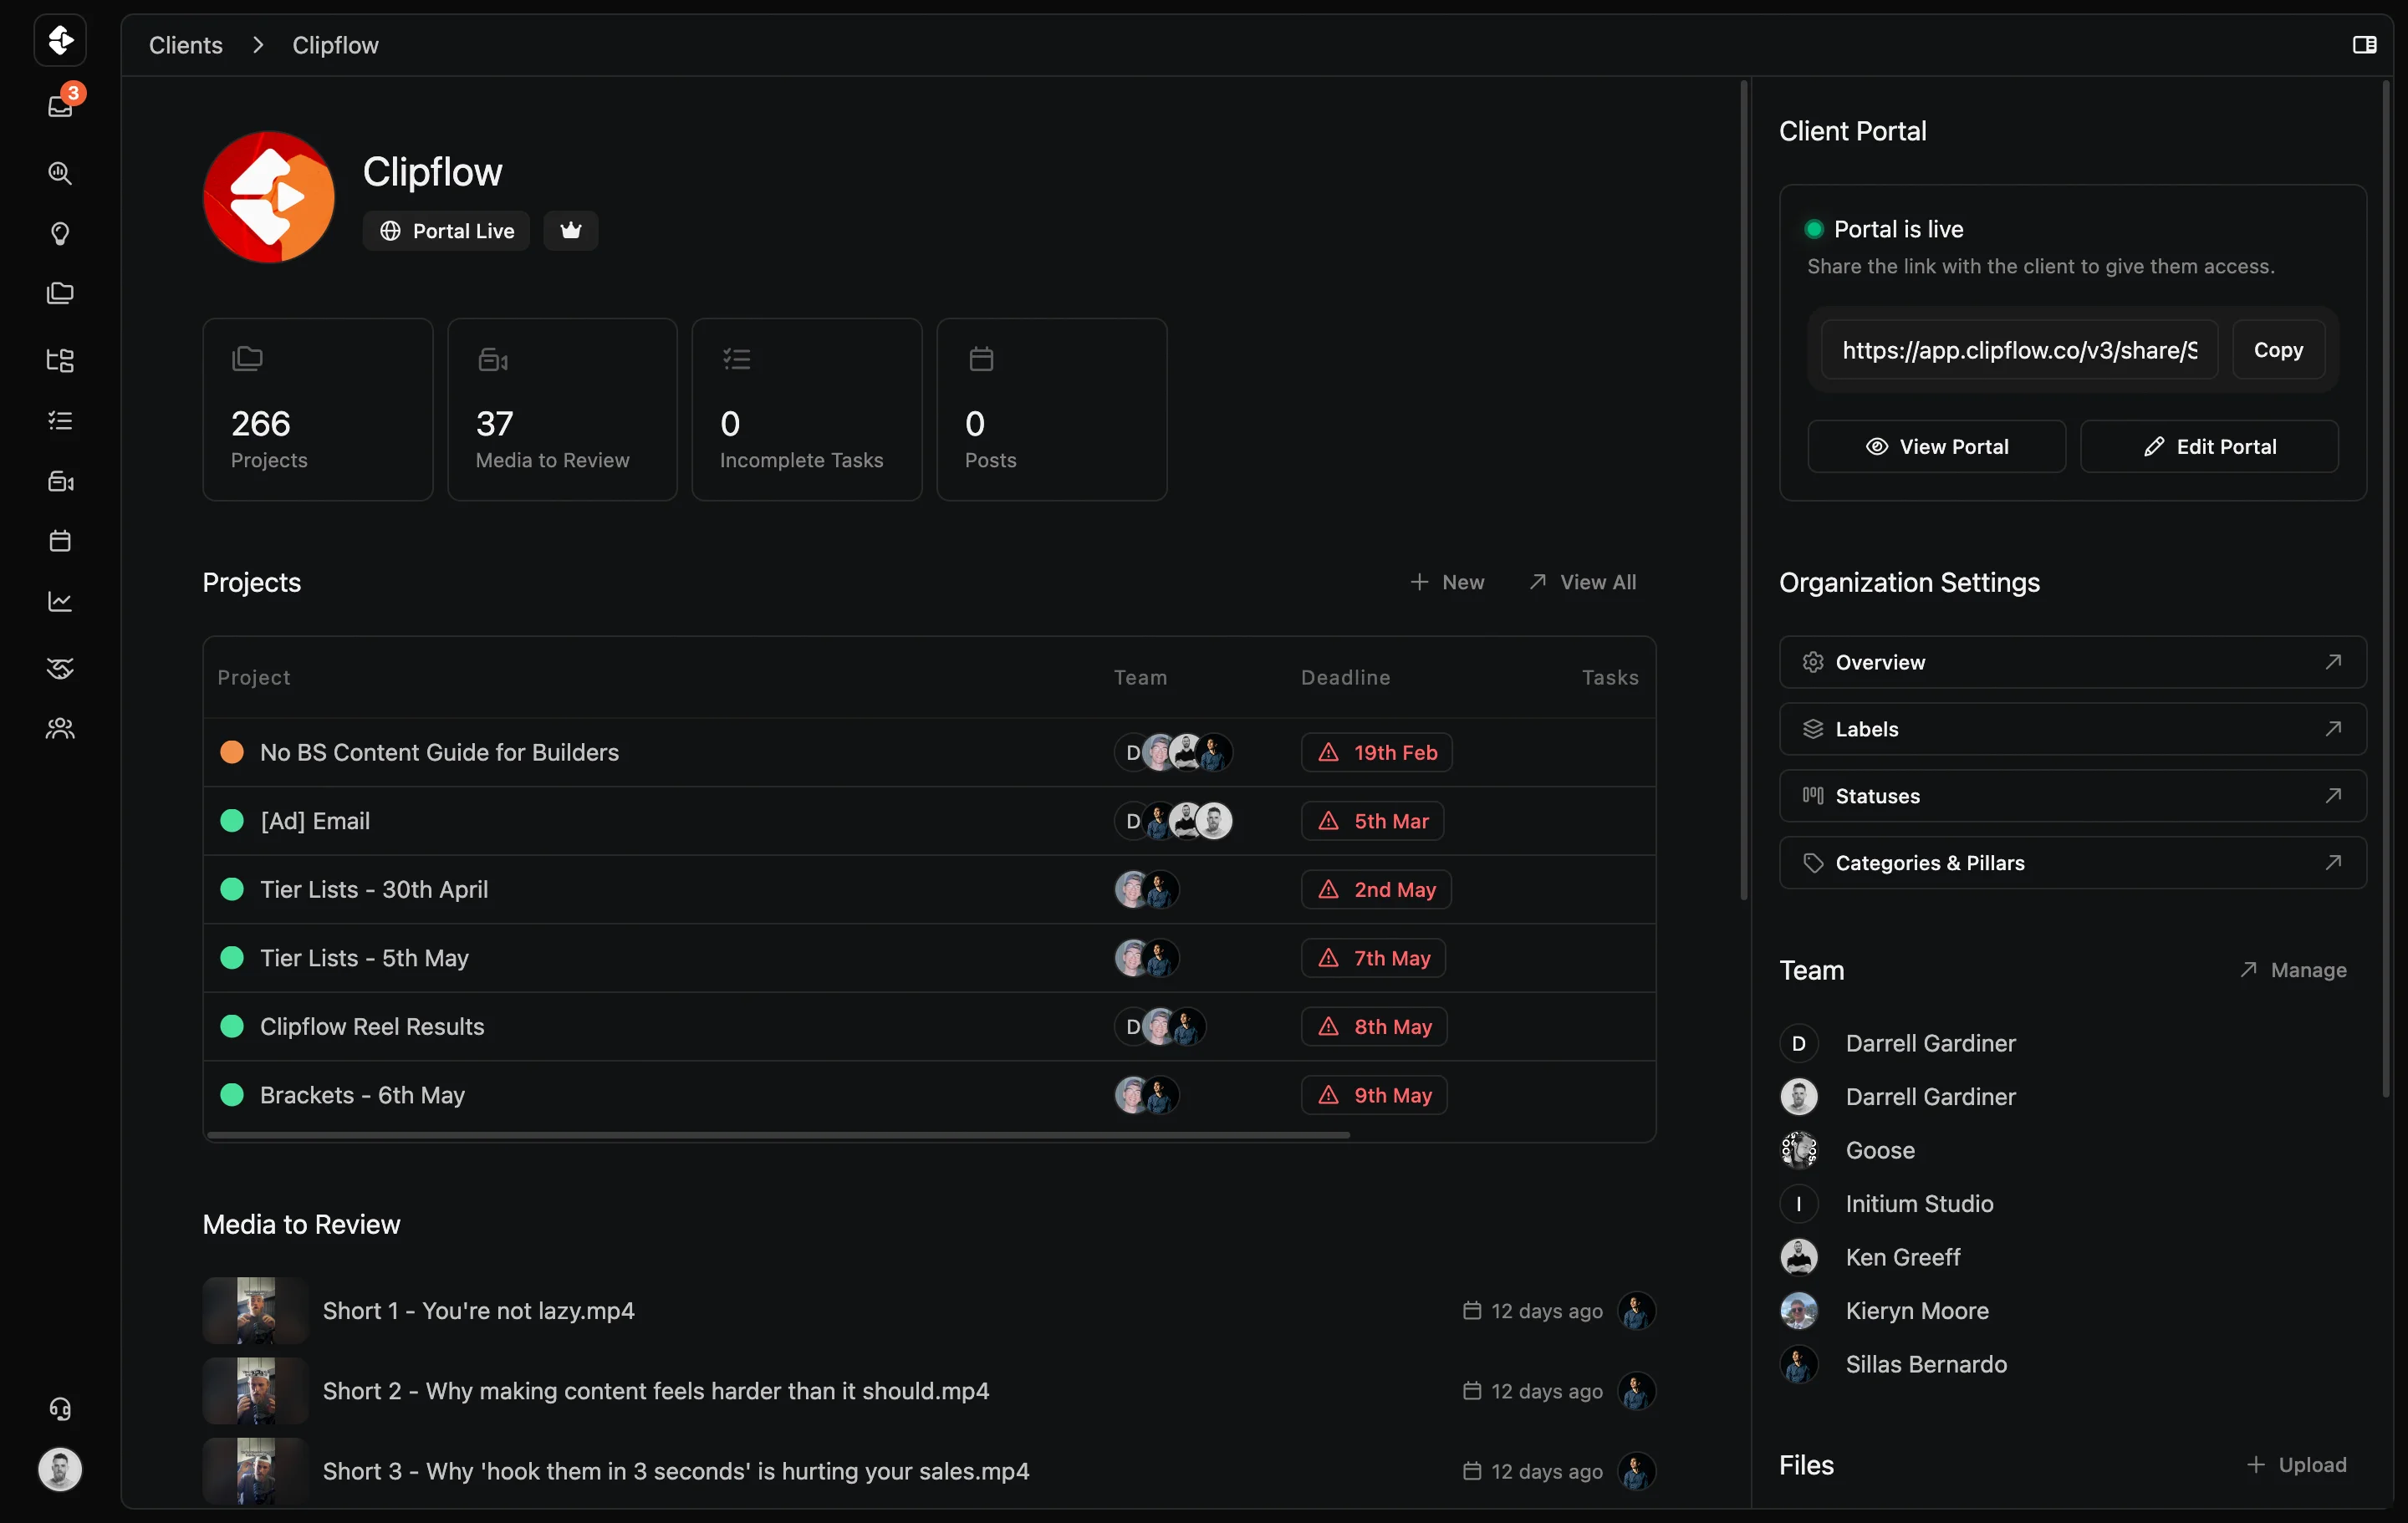The width and height of the screenshot is (2408, 1523).
Task: Click the Clipflow breadcrumb
Action: 335,45
